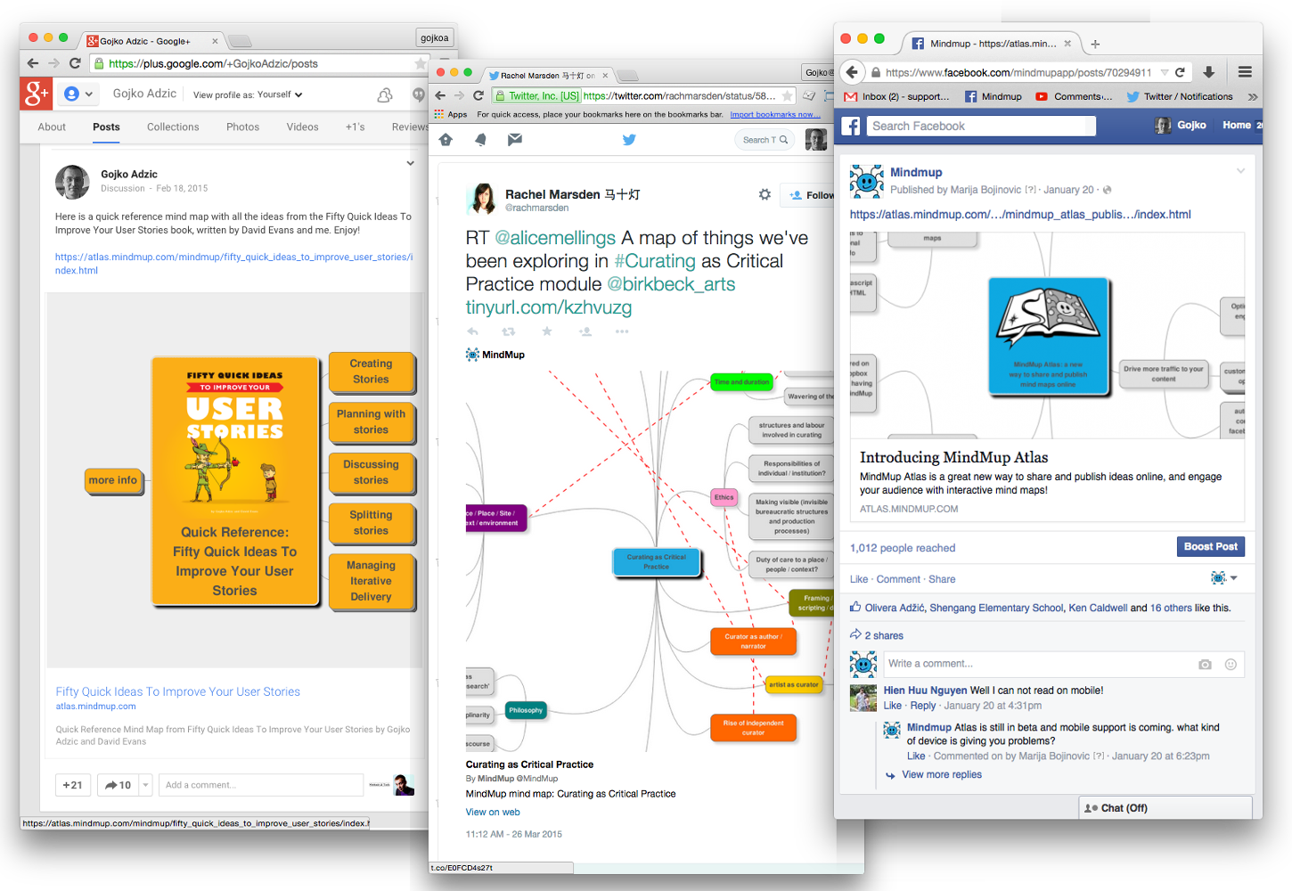Open the +1's tab in Google+
1292x891 pixels.
pyautogui.click(x=355, y=127)
